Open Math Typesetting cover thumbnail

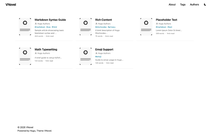25,56
